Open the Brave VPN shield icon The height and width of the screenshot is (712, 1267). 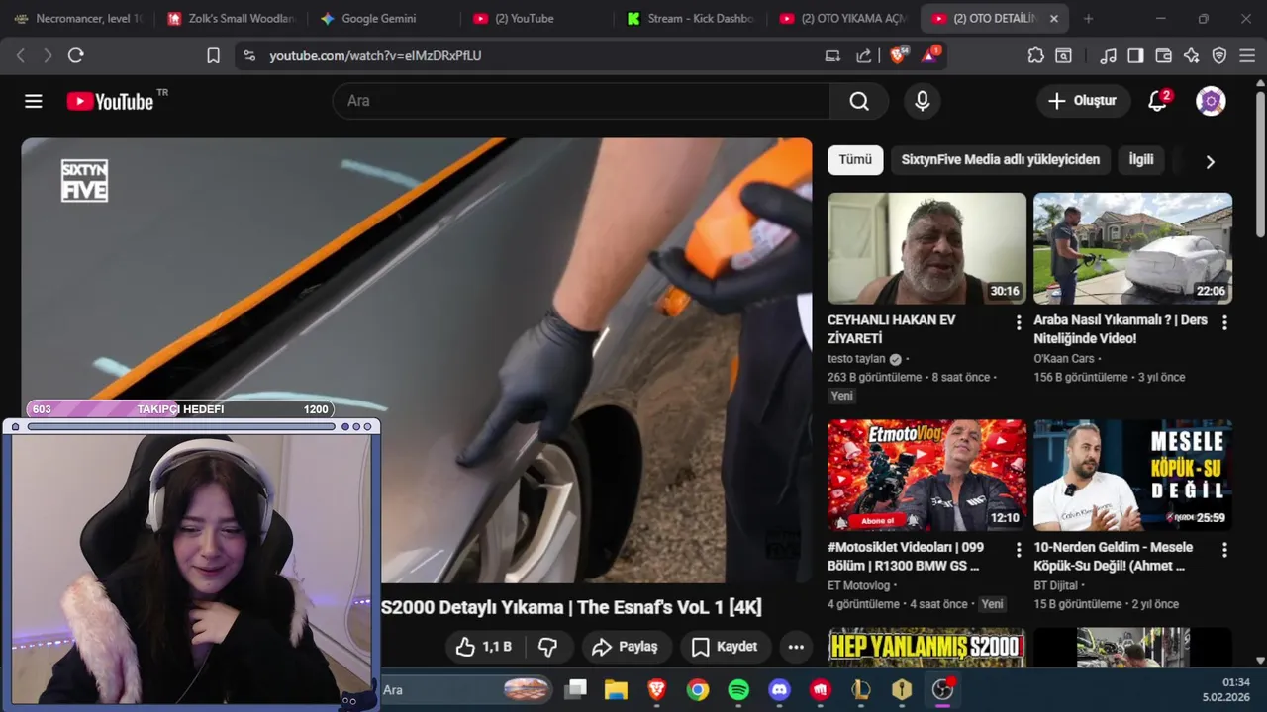tap(1219, 56)
